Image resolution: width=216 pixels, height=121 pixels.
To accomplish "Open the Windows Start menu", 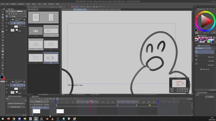I will click(3, 119).
